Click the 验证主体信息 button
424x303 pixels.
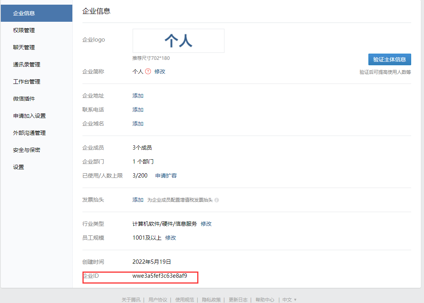point(389,59)
